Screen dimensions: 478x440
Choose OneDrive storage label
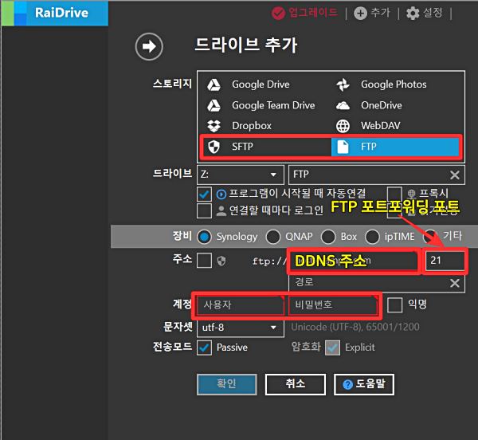tap(382, 105)
